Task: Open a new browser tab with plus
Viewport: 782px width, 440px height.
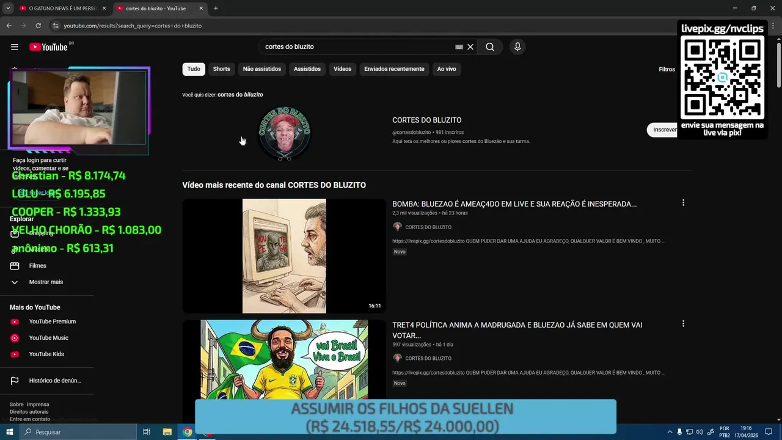Action: [216, 9]
